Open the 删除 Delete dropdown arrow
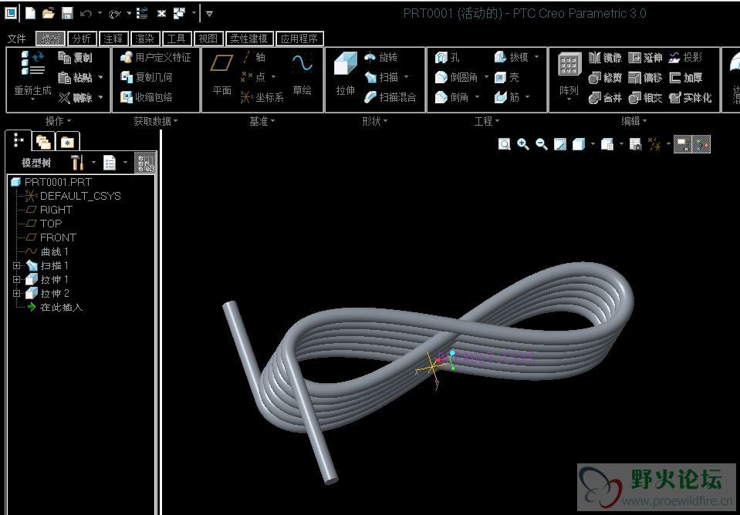Viewport: 740px width, 515px height. click(x=100, y=98)
